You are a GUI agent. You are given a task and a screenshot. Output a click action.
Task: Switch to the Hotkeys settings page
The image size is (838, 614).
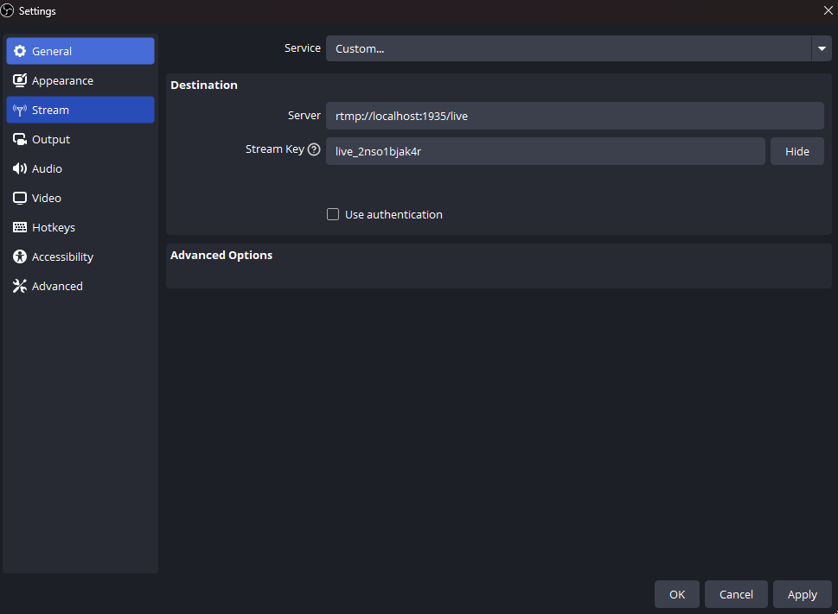tap(54, 227)
